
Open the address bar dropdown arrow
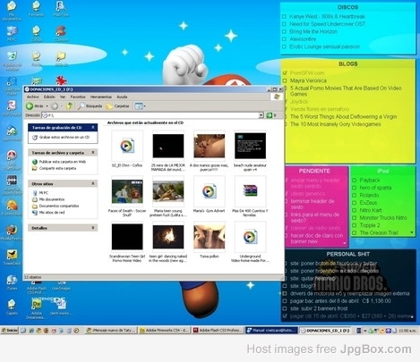click(x=261, y=115)
